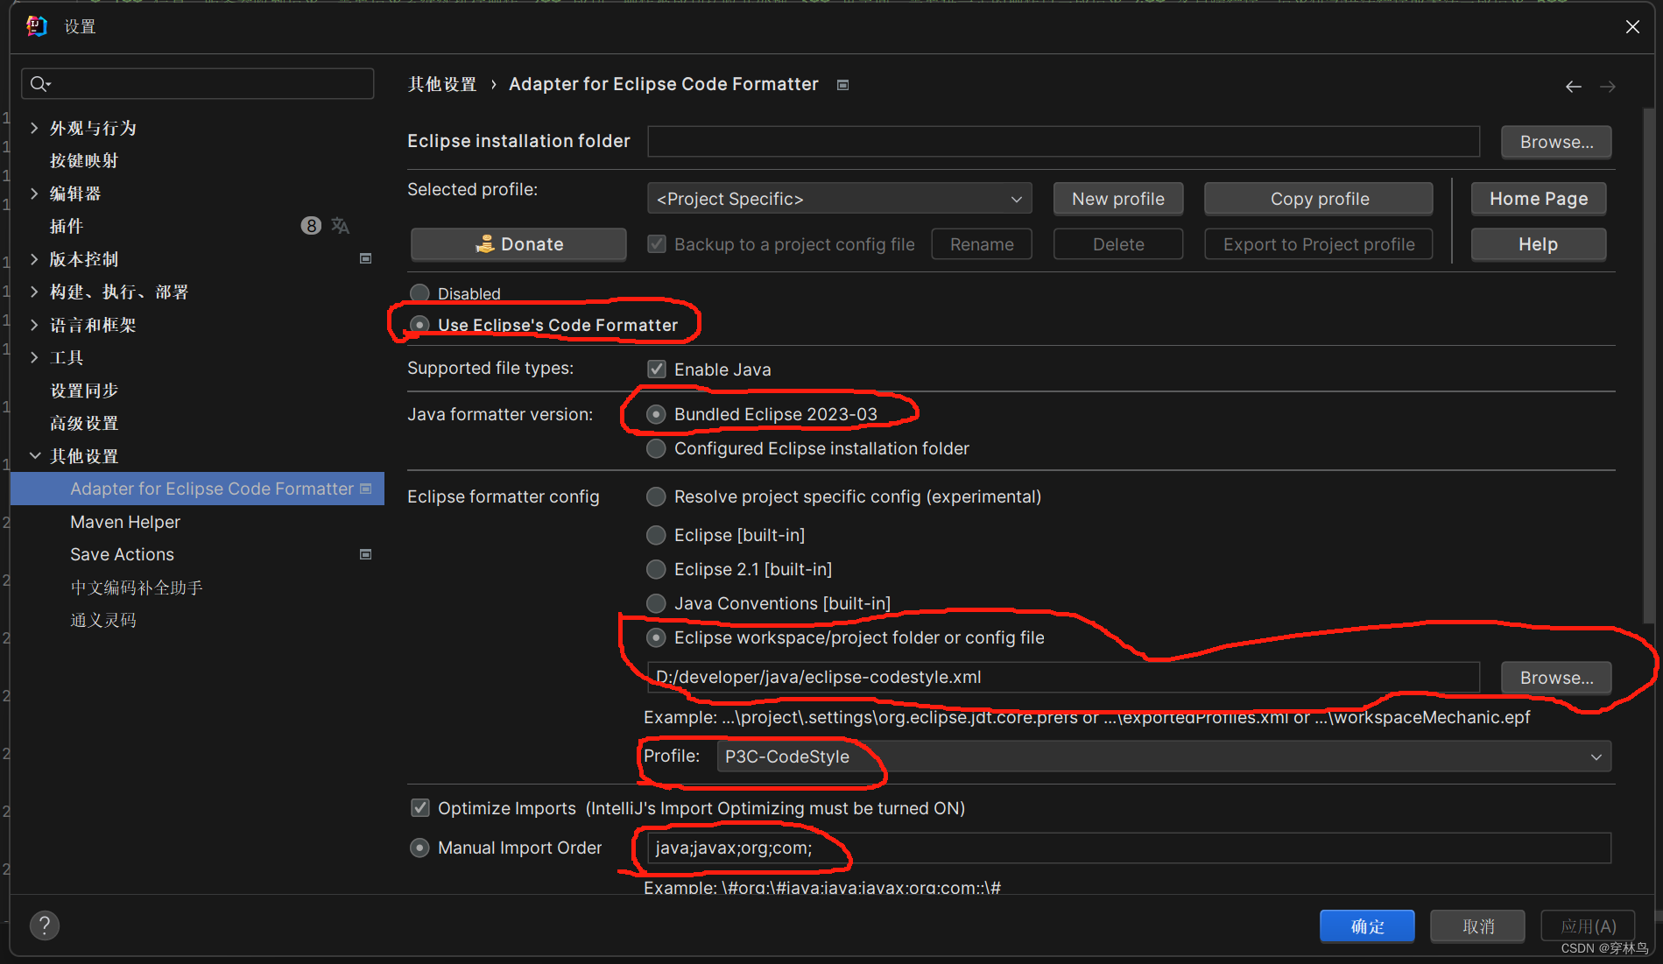Click the Eclipse installation folder field
This screenshot has height=964, width=1663.
(1063, 142)
